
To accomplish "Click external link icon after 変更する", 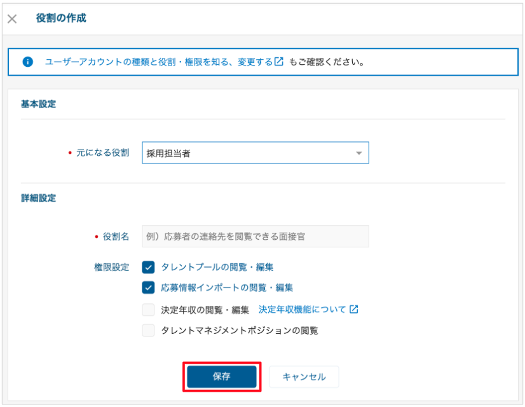I will coord(279,62).
